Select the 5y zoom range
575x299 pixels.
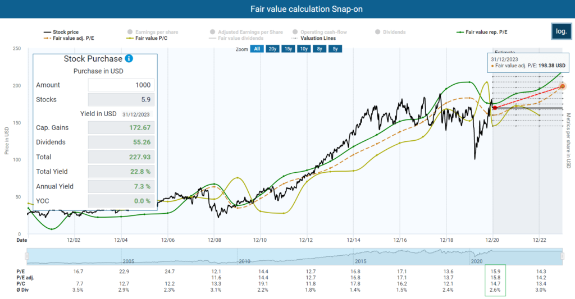tap(335, 49)
